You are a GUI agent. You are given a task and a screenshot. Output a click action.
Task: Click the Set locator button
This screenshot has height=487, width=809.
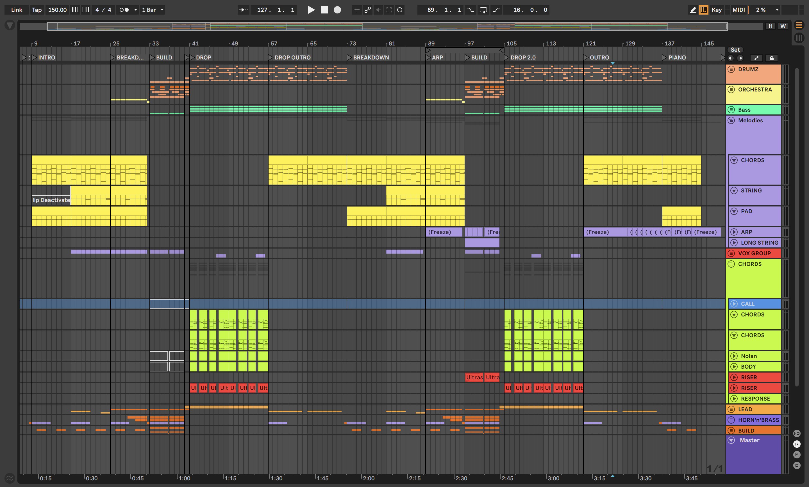(x=735, y=50)
